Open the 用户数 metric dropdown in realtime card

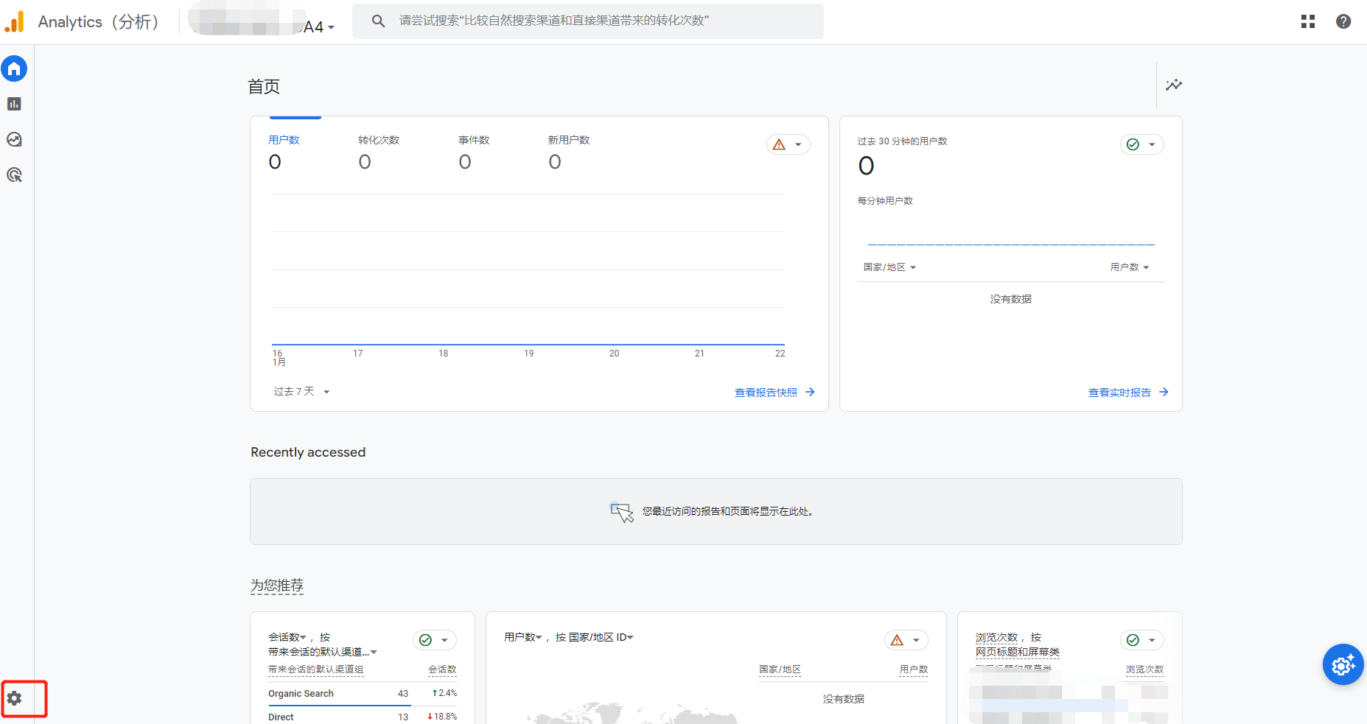[x=1130, y=267]
